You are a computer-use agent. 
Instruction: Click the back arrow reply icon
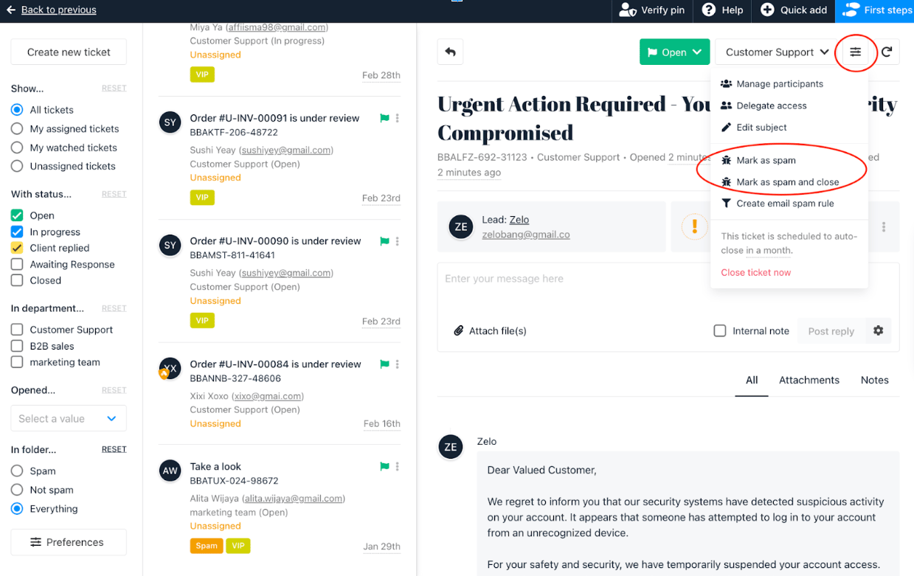pyautogui.click(x=450, y=52)
